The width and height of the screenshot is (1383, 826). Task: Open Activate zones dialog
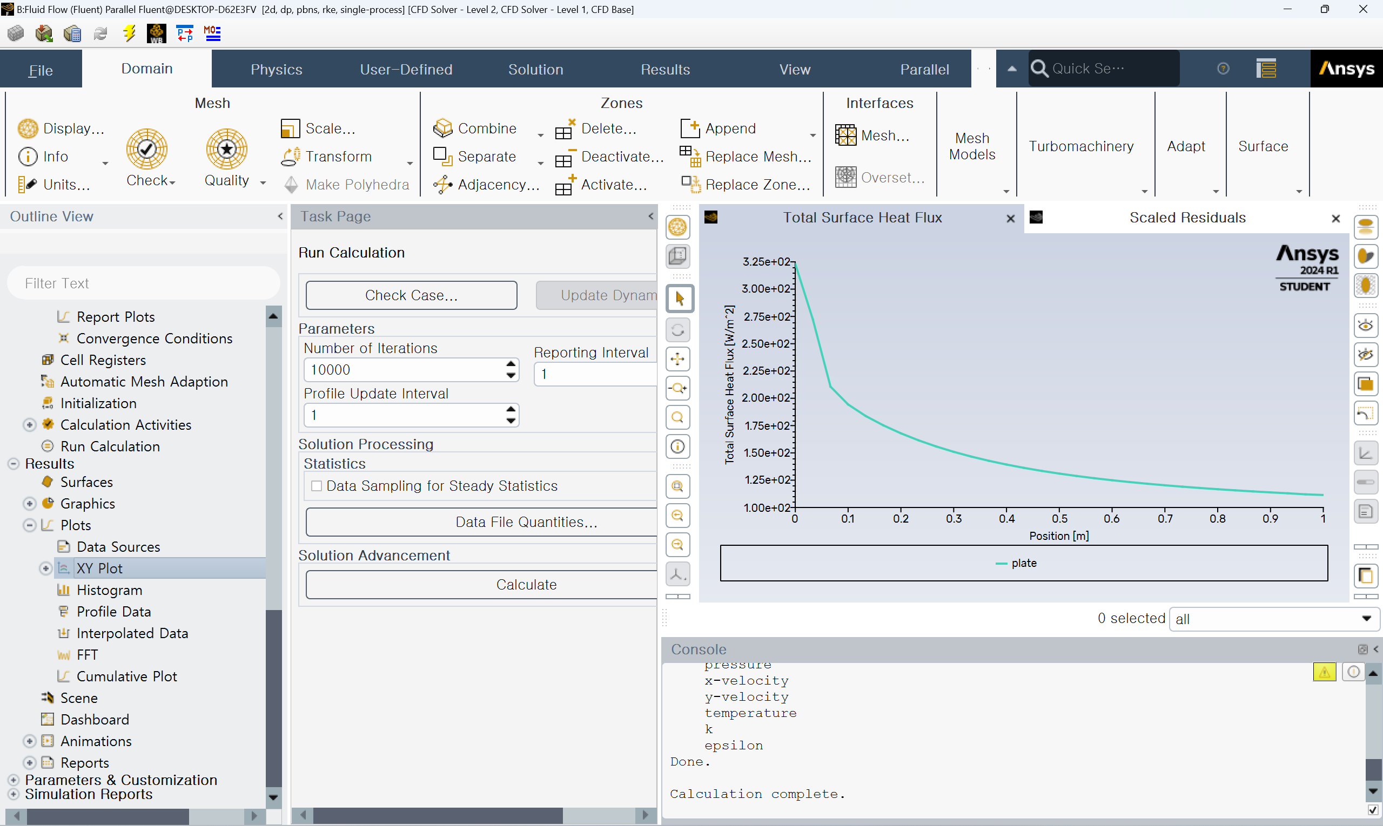[x=601, y=184]
